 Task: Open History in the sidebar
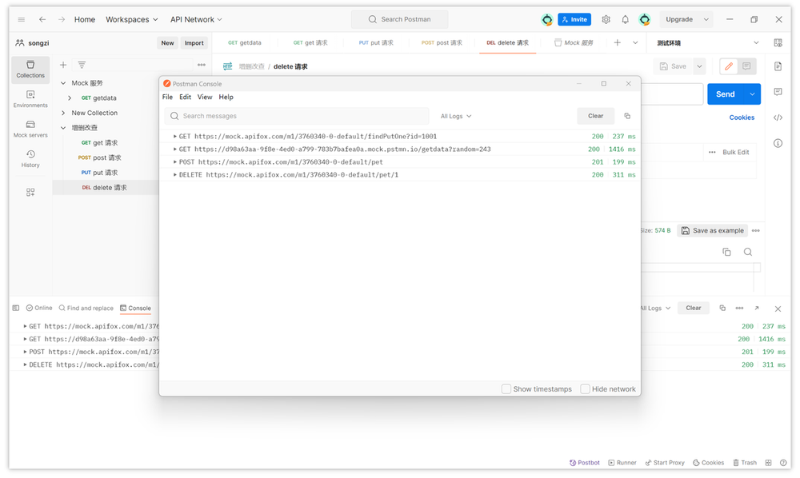tap(30, 158)
